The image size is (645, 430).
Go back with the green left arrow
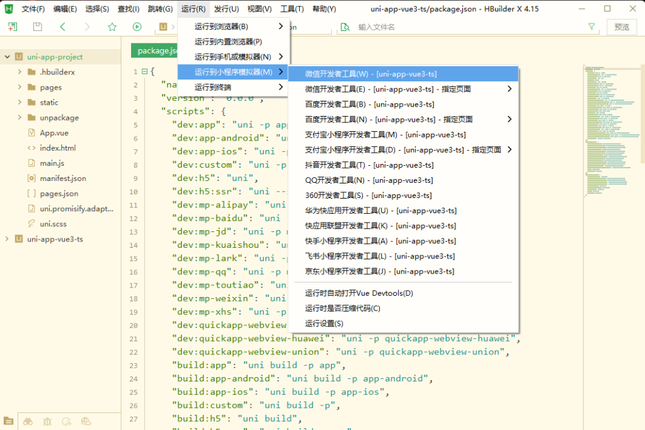(62, 26)
